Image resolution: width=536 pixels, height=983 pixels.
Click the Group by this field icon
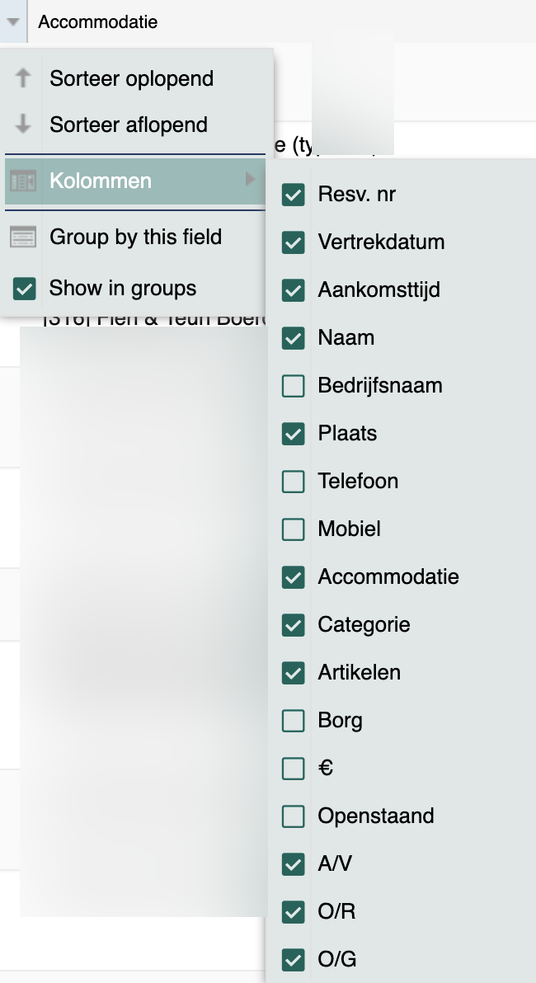point(23,237)
